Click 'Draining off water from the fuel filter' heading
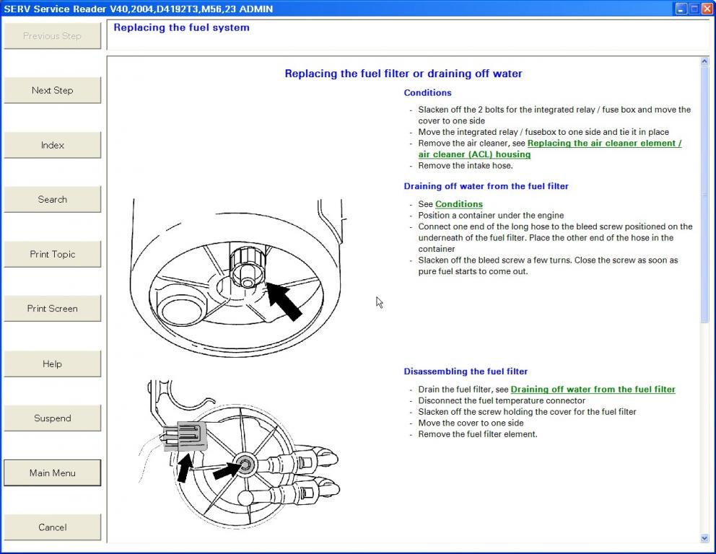The width and height of the screenshot is (716, 554). coord(486,186)
